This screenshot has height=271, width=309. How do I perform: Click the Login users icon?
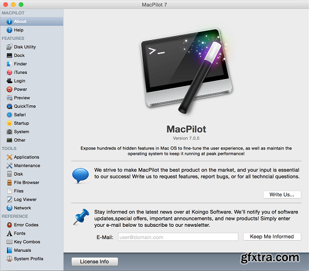(9, 81)
